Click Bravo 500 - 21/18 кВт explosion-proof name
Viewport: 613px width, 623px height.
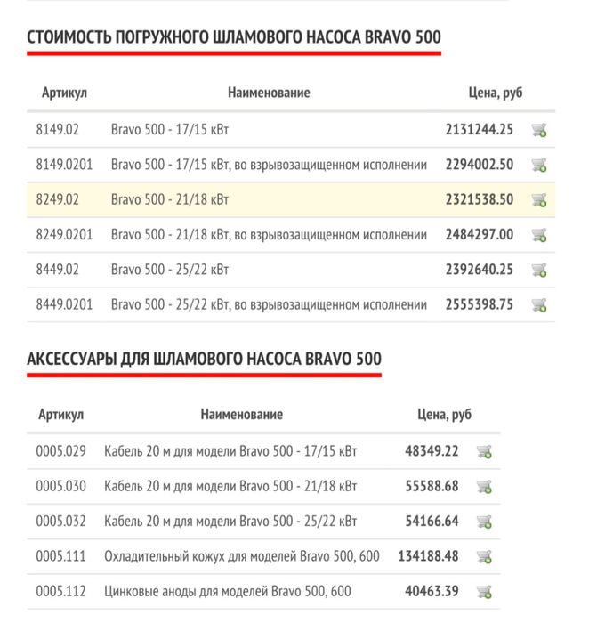(x=269, y=234)
